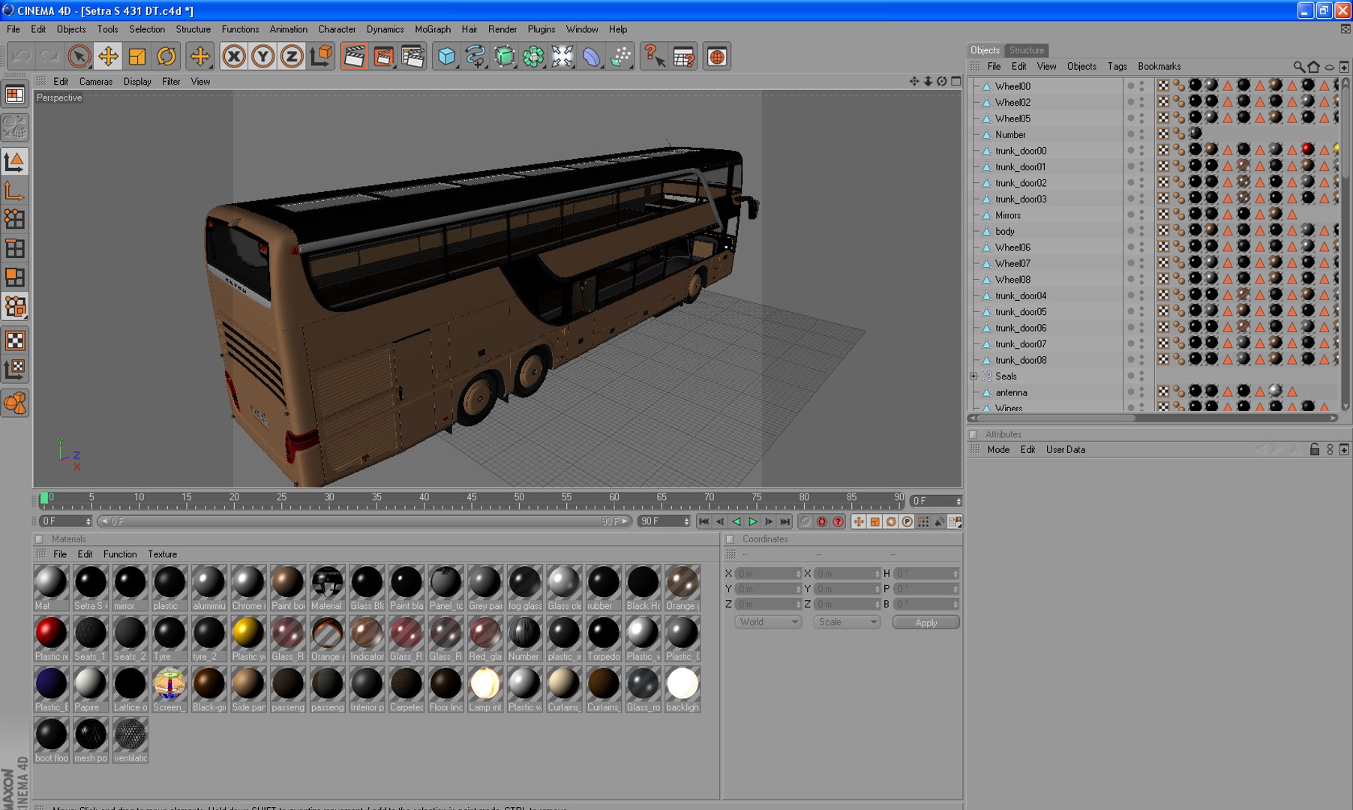Click the undo arrow in the toolbar
The height and width of the screenshot is (810, 1353).
click(21, 56)
